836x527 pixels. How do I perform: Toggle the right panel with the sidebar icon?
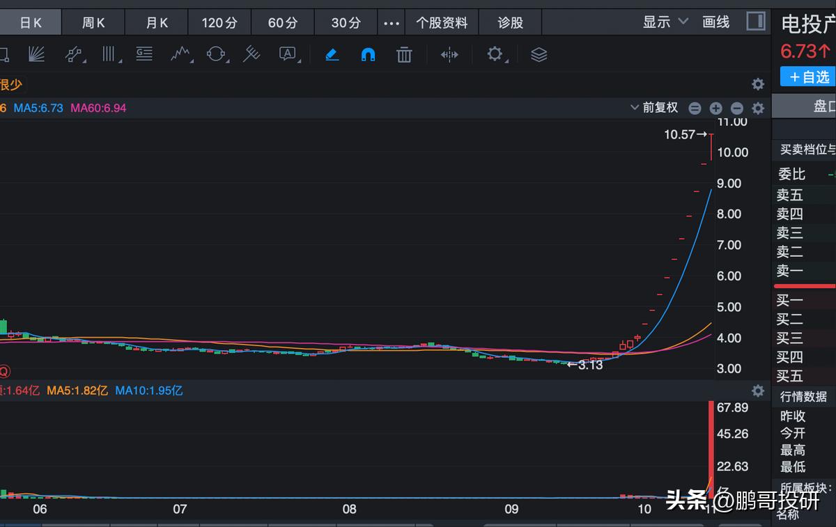(x=755, y=22)
